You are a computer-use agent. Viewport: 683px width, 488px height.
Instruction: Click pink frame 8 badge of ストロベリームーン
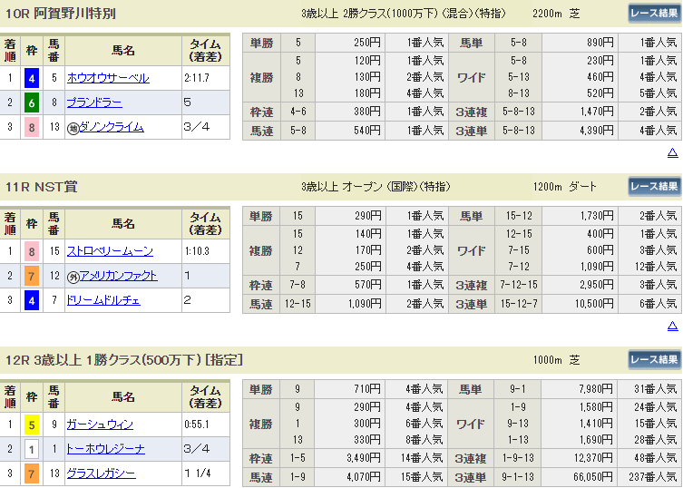(x=32, y=251)
